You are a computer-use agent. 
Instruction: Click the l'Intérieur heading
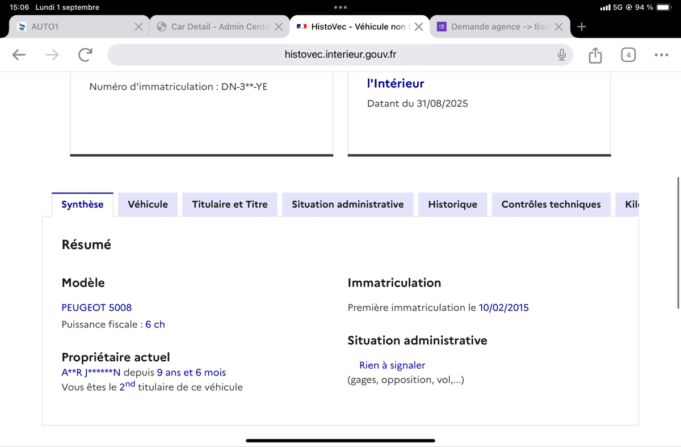(x=396, y=83)
